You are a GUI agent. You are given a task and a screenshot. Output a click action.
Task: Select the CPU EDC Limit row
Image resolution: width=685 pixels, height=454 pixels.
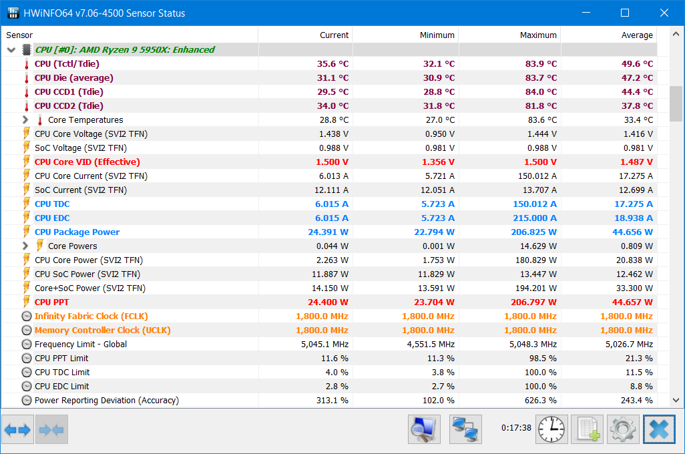pos(329,387)
